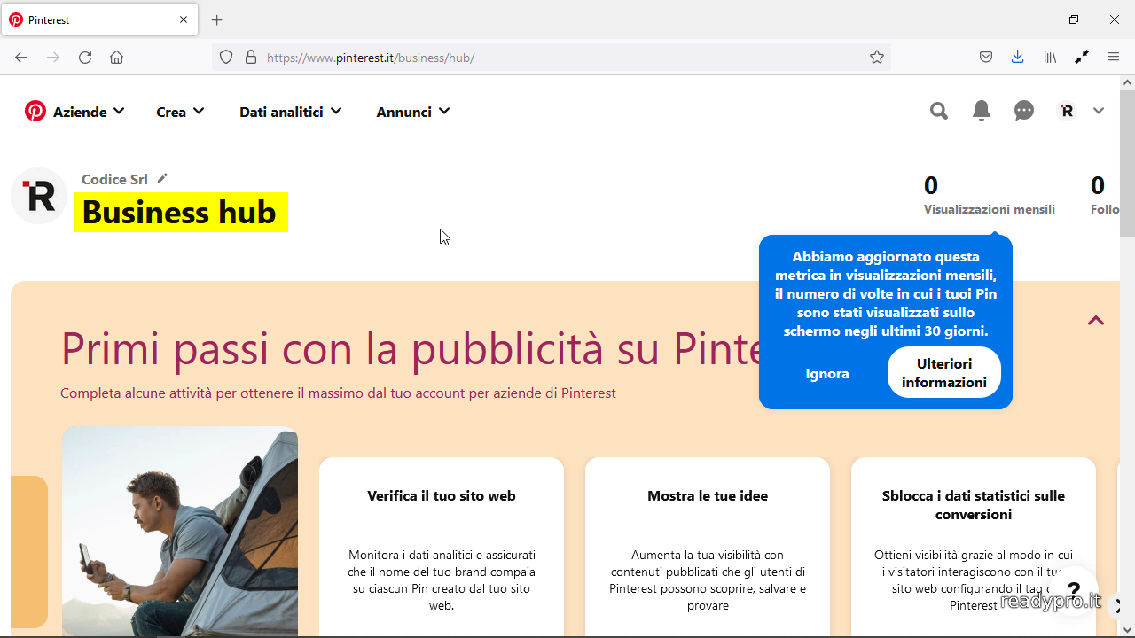1135x638 pixels.
Task: Click the Pinterest logo in the navbar
Action: (x=35, y=111)
